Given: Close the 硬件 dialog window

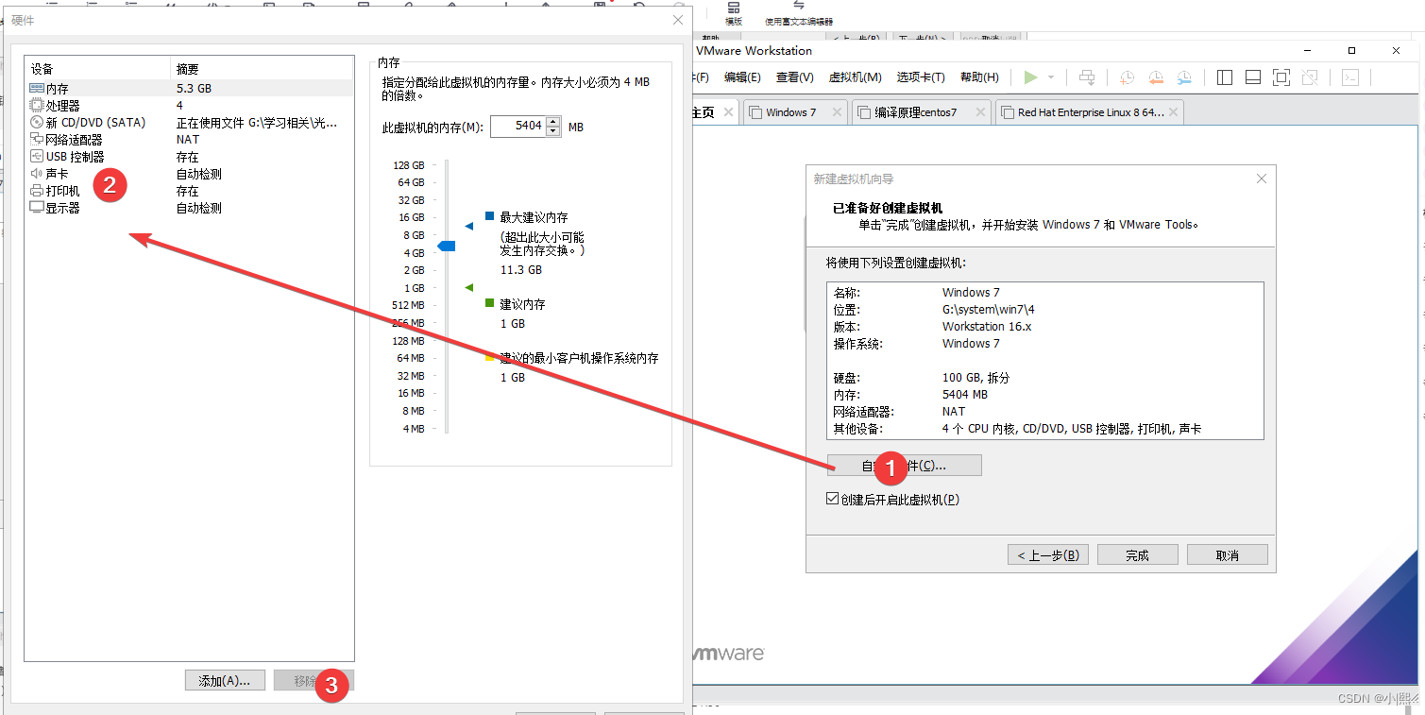Looking at the screenshot, I should tap(678, 20).
